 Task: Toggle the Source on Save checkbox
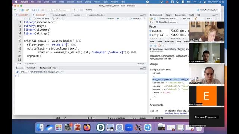34,19
